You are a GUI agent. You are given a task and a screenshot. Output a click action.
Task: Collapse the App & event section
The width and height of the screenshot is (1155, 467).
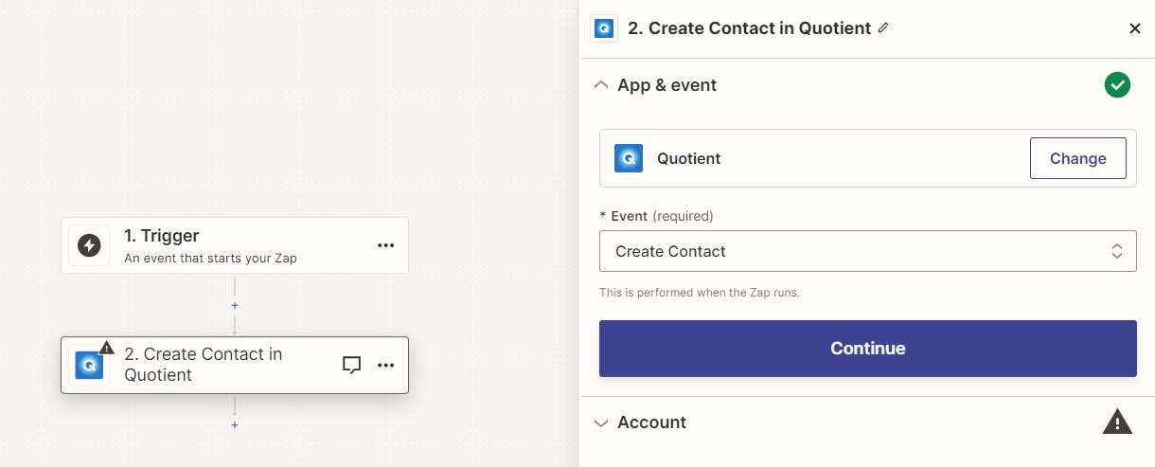[600, 85]
